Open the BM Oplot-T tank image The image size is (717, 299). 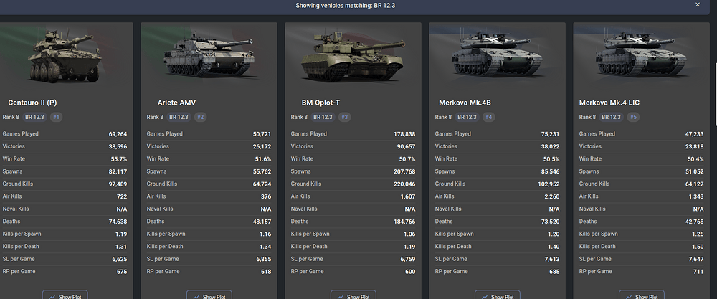tap(353, 55)
